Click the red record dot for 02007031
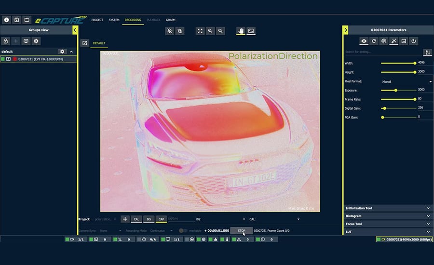The width and height of the screenshot is (434, 265). pyautogui.click(x=15, y=59)
